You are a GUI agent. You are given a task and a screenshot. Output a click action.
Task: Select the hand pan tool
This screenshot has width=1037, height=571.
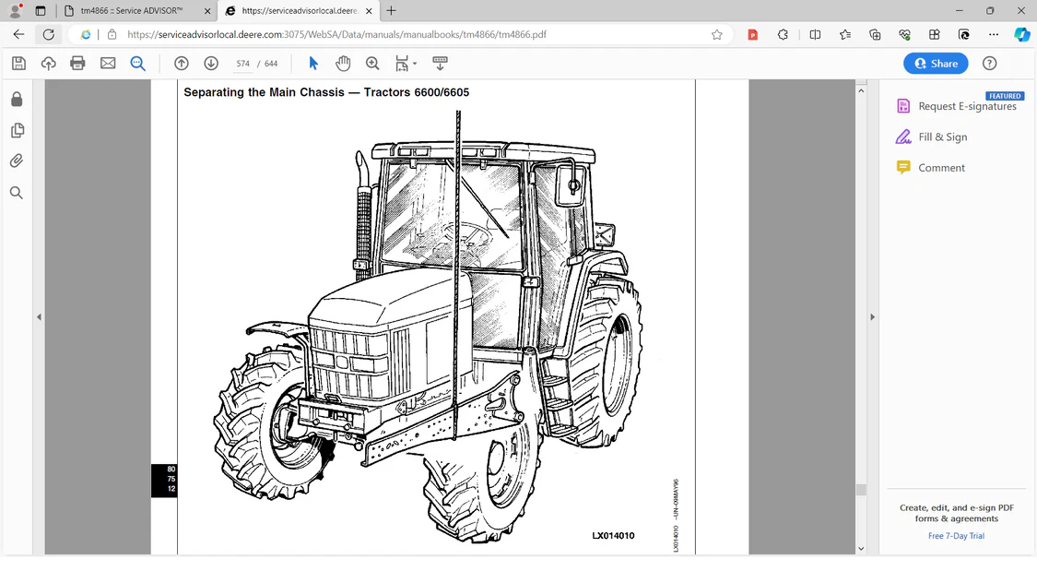343,64
